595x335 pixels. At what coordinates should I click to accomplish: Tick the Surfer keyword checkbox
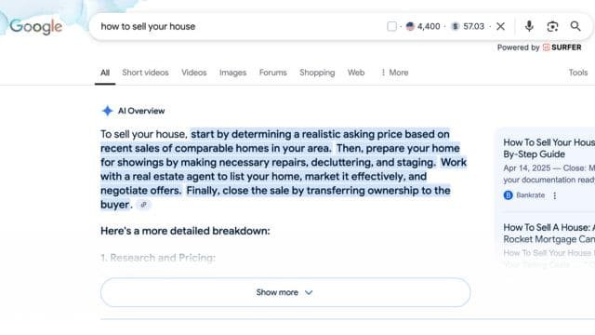coord(391,26)
